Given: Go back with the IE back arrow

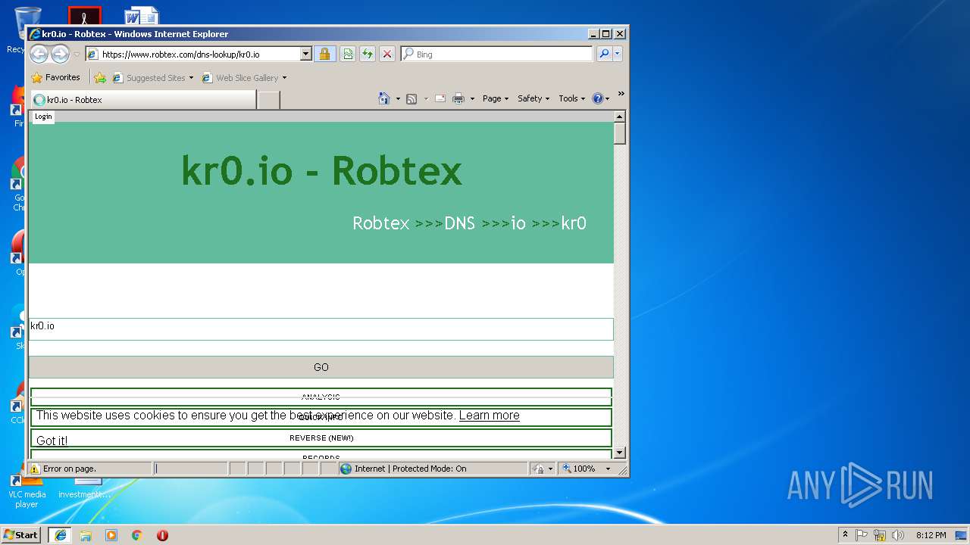Looking at the screenshot, I should (x=39, y=54).
